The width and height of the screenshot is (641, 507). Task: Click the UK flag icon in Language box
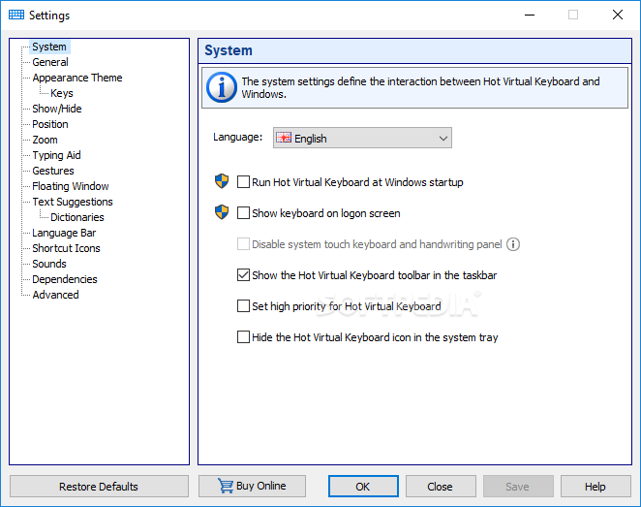click(x=284, y=138)
